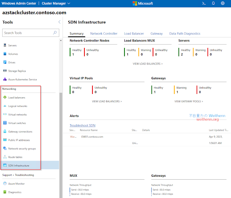Click the Azure Kubernetes Service icon
The image size is (231, 198).
[x=5, y=79]
